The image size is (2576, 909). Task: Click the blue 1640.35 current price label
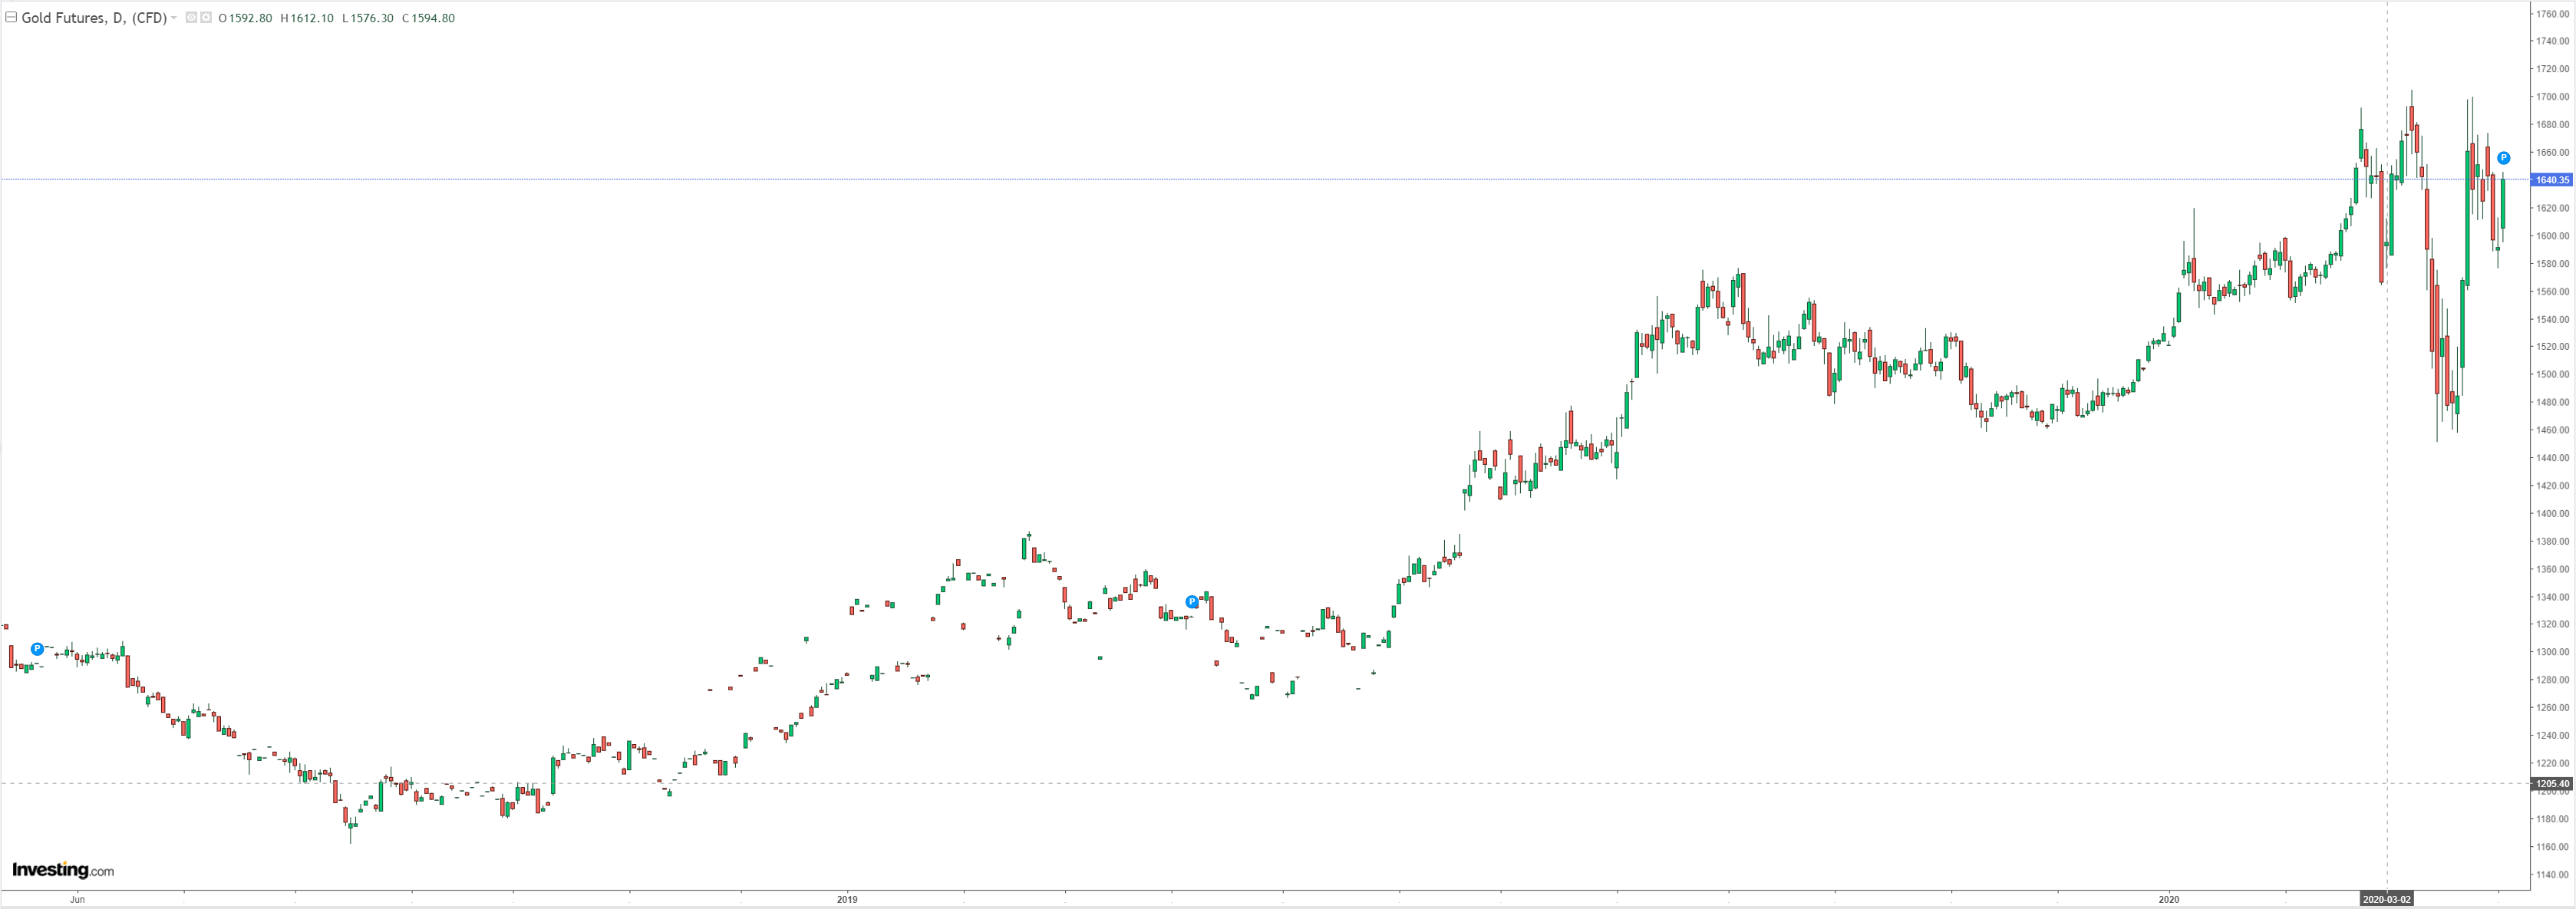(x=2550, y=180)
